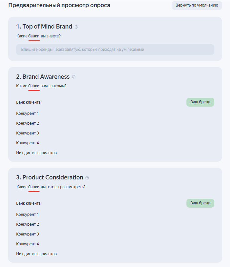Pick "Конкурент 3" under Product Consideration
Screen dimensions: 230x267
[28, 234]
